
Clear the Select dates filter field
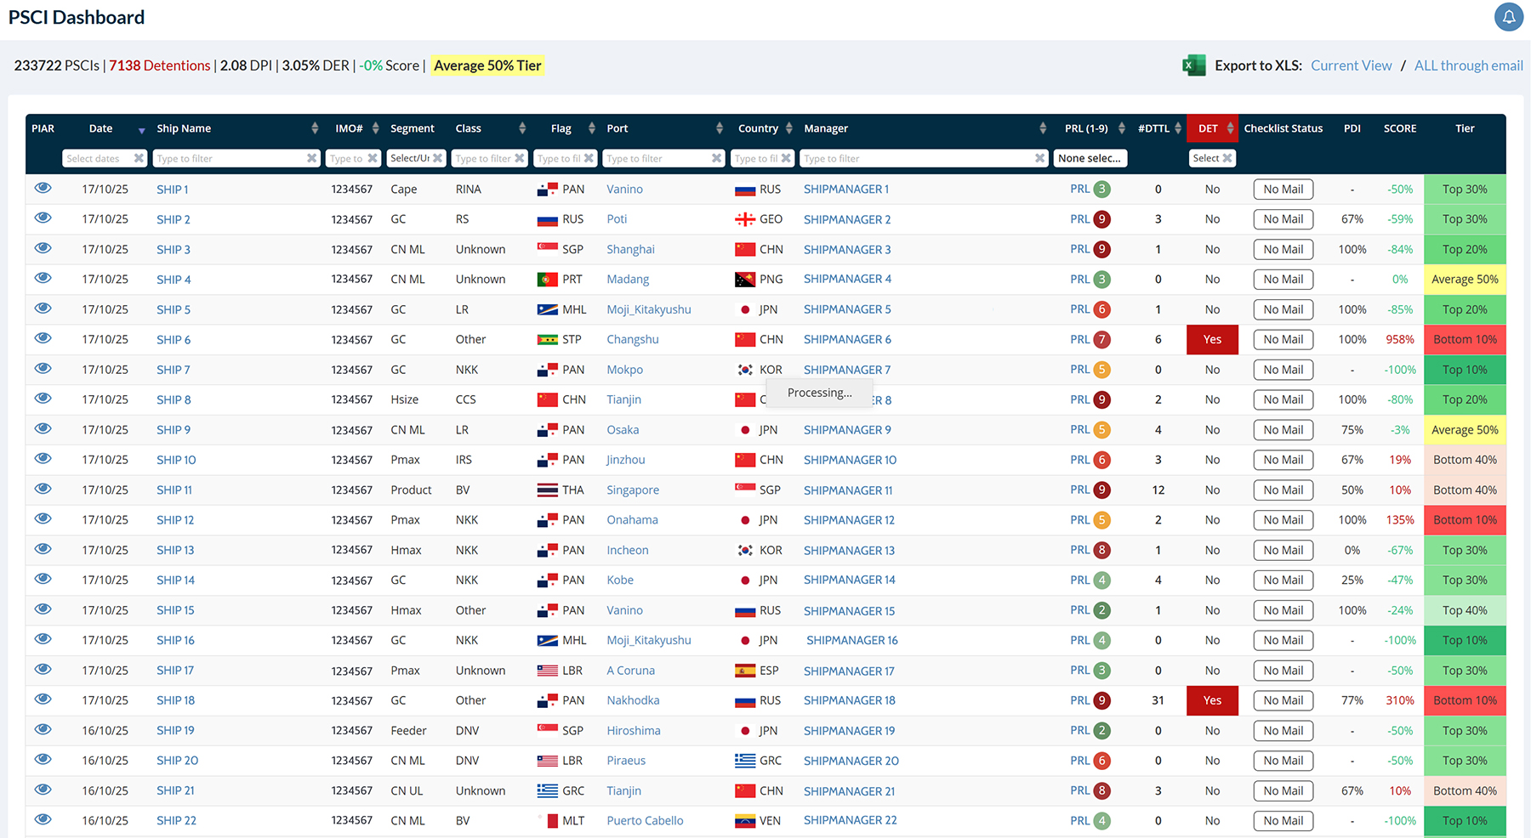[x=139, y=158]
